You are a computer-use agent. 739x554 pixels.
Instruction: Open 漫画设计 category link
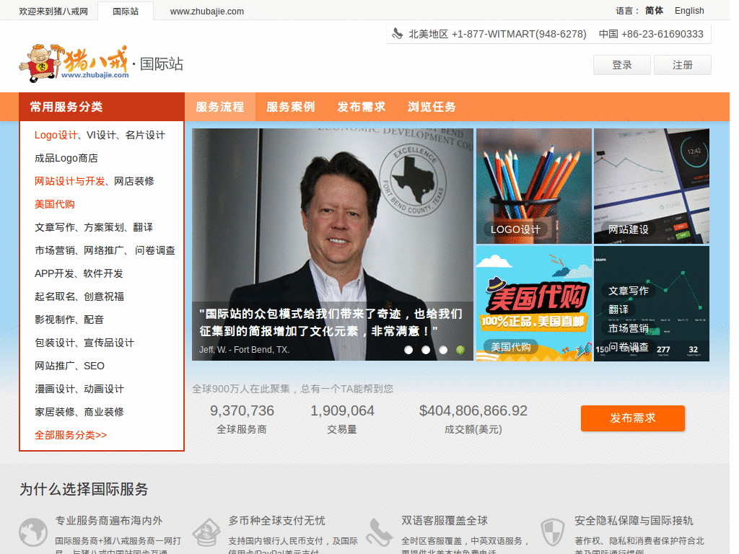[x=55, y=389]
